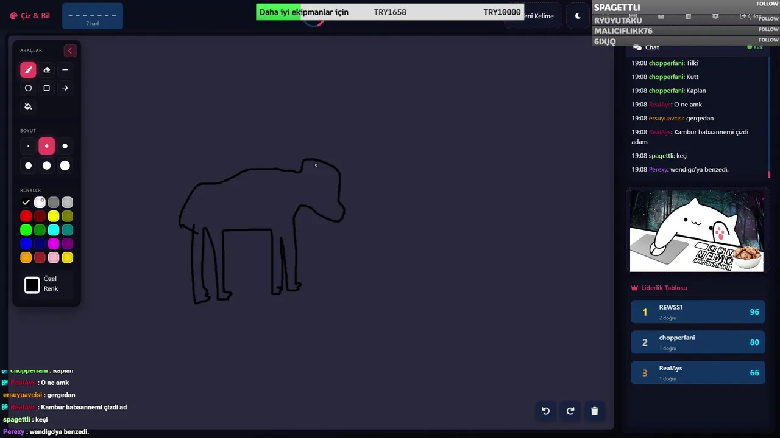Select the Eraser tool
The image size is (780, 438).
coord(46,70)
